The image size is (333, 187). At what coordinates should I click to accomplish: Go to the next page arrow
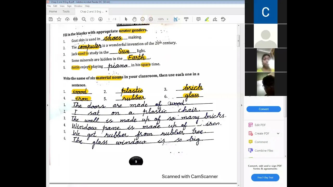click(x=100, y=19)
